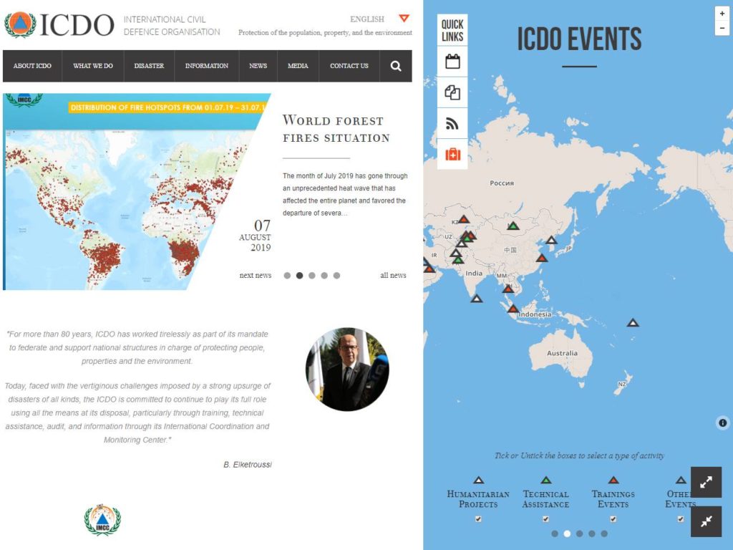Select the green marker over Mongolia

point(513,226)
